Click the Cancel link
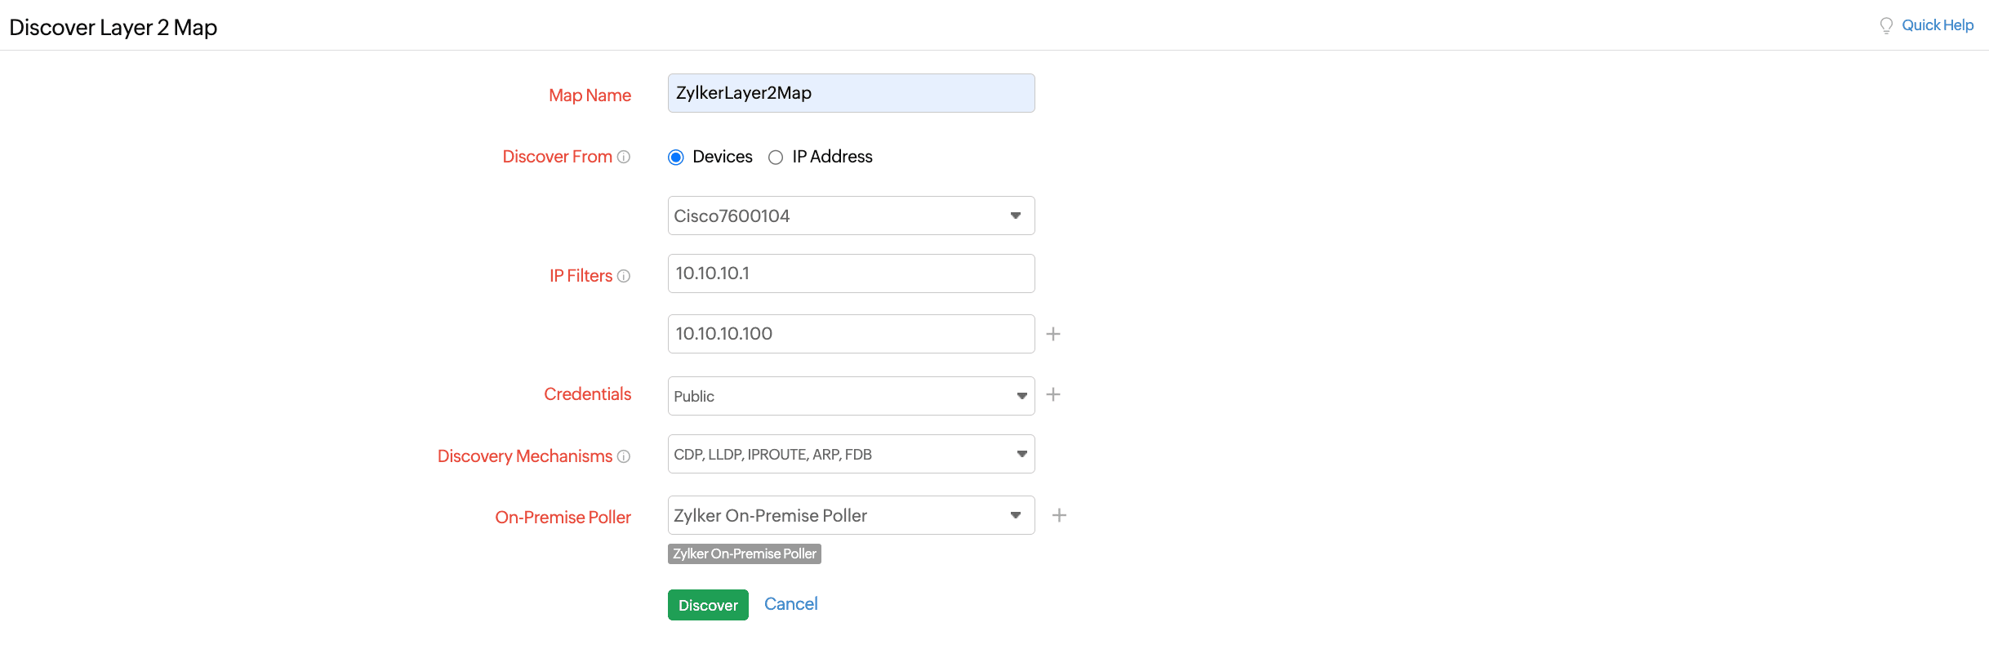 coord(790,604)
